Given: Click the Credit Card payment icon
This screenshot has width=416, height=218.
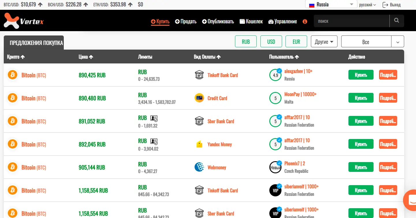Looking at the screenshot, I should tap(199, 98).
